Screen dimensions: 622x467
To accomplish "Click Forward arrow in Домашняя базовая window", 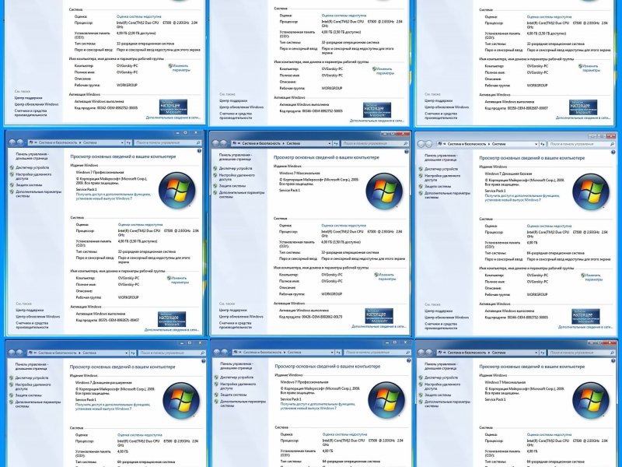I will point(430,144).
